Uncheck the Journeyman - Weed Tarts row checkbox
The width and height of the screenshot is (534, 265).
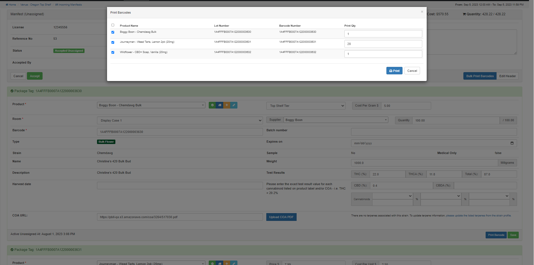(113, 42)
